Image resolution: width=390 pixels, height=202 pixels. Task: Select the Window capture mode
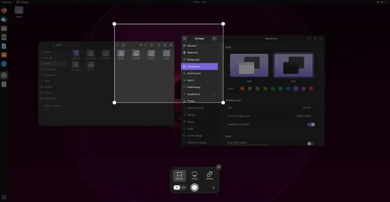(210, 175)
